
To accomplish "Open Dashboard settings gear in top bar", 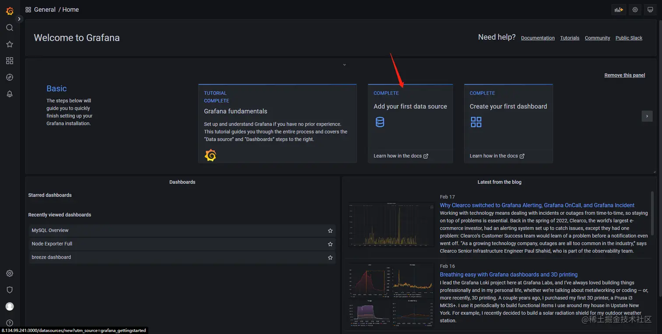I will [x=635, y=10].
